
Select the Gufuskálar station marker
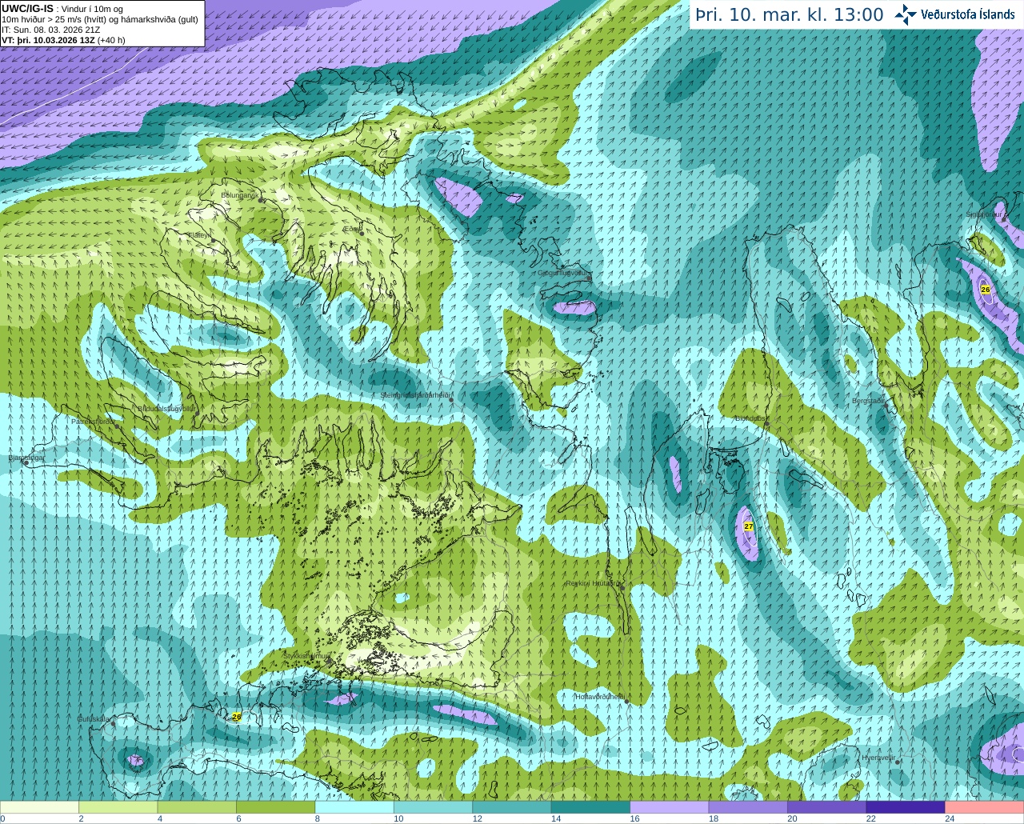pos(113,724)
